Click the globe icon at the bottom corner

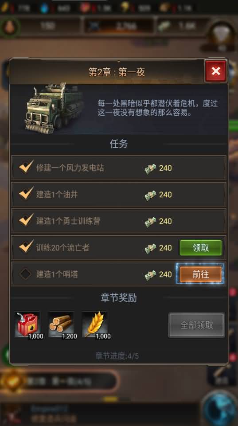tap(220, 409)
